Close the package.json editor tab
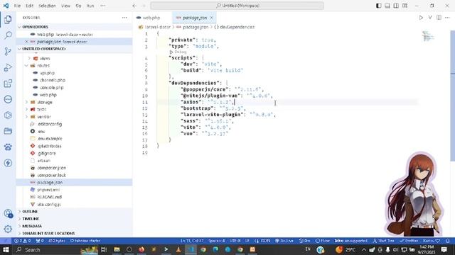Image resolution: width=455 pixels, height=255 pixels. point(212,18)
